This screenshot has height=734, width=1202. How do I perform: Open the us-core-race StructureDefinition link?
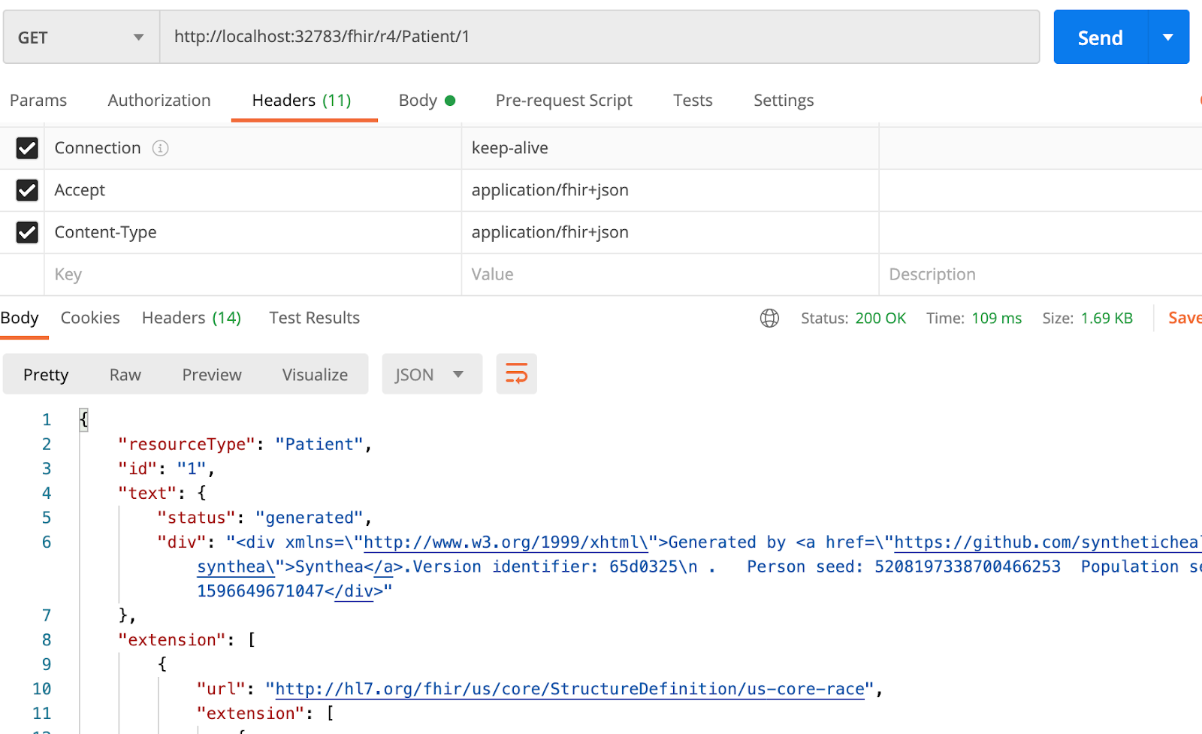(569, 689)
